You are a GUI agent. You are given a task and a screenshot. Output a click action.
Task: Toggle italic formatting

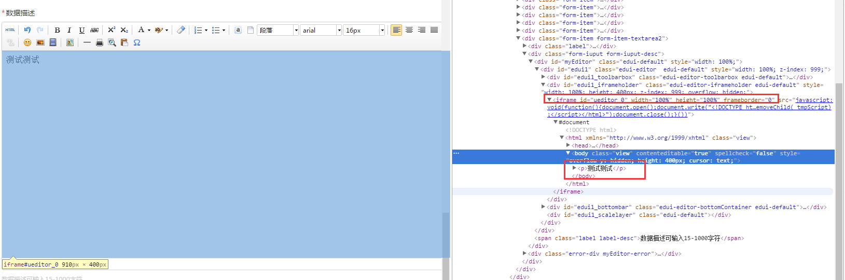pos(69,30)
